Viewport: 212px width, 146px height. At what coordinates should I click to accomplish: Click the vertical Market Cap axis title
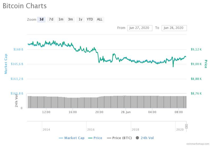pyautogui.click(x=6, y=64)
